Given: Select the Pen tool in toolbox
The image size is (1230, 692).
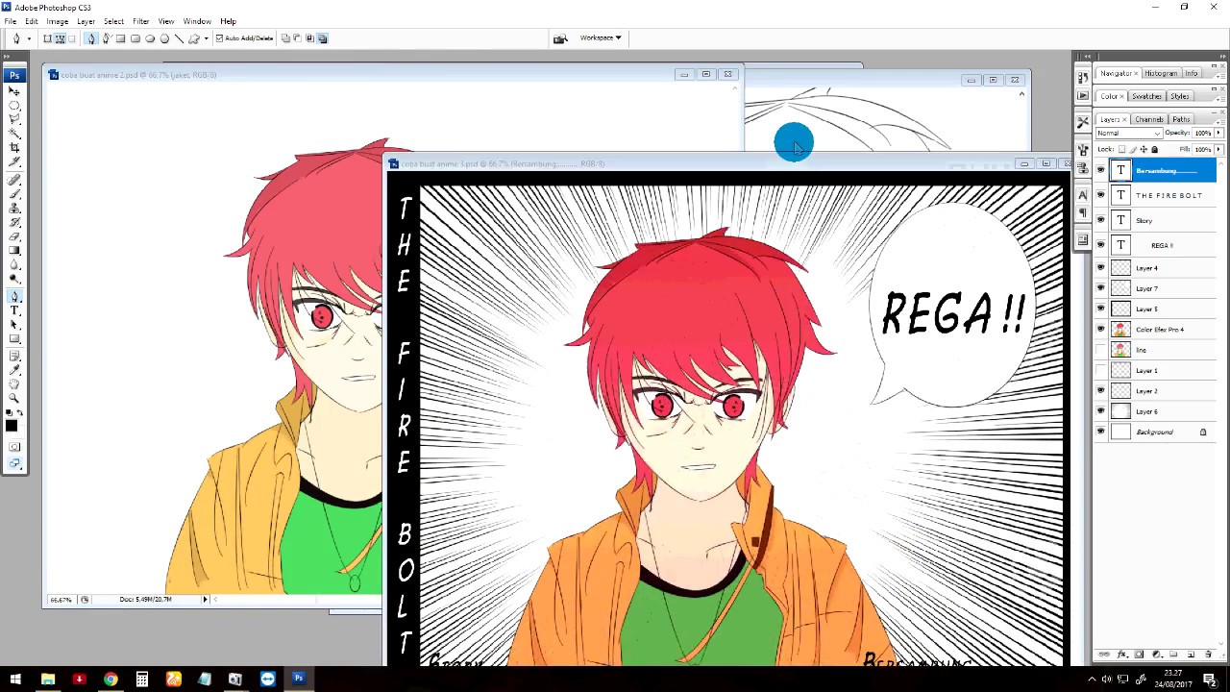Looking at the screenshot, I should [13, 294].
